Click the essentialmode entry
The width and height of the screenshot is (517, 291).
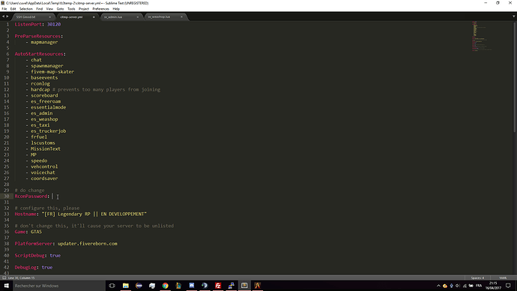(x=49, y=107)
